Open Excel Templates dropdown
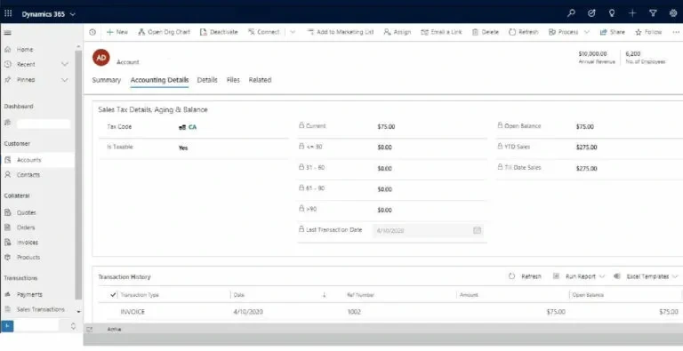The height and width of the screenshot is (351, 683). point(646,276)
